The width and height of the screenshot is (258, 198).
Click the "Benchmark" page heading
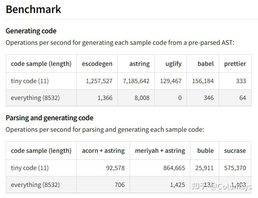coord(34,10)
